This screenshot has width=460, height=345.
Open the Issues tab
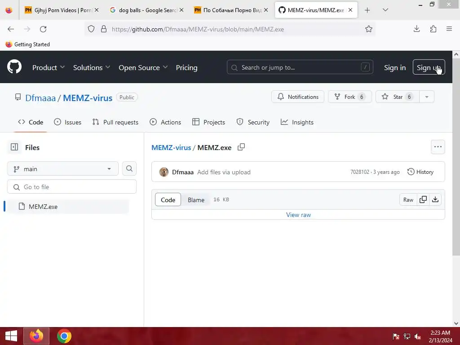click(x=67, y=122)
